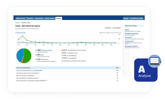The width and height of the screenshot is (165, 101).
Task: Switch to the Campagnes tab
Action: 30,18
